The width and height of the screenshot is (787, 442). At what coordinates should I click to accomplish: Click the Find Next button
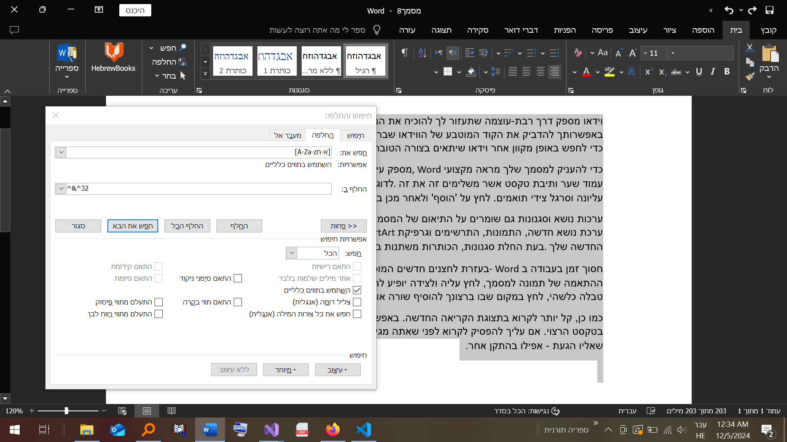pos(133,226)
